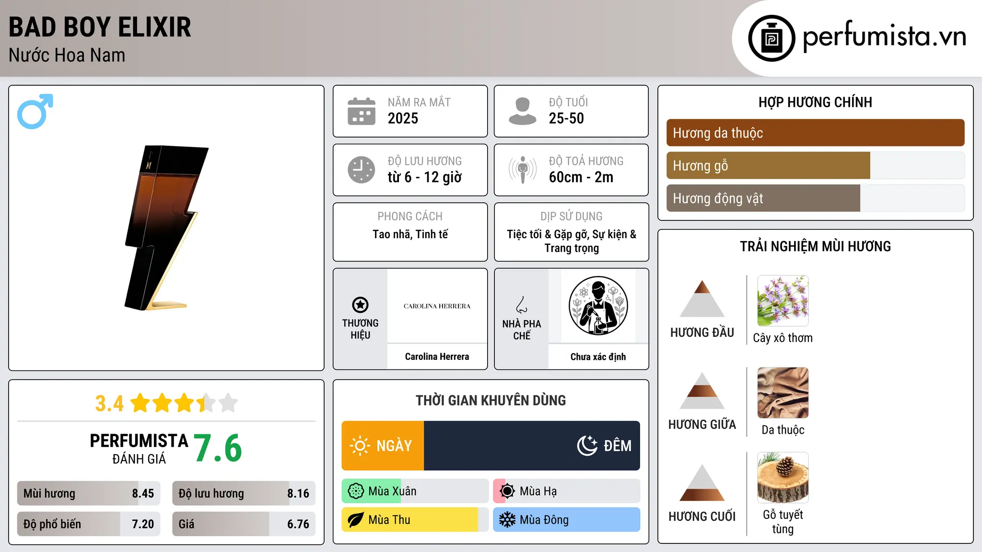Click the occasion text Tiệc tối & Gặp gỡ
The width and height of the screenshot is (982, 552).
(x=548, y=234)
